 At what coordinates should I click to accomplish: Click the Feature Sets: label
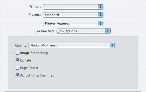coord(45,31)
